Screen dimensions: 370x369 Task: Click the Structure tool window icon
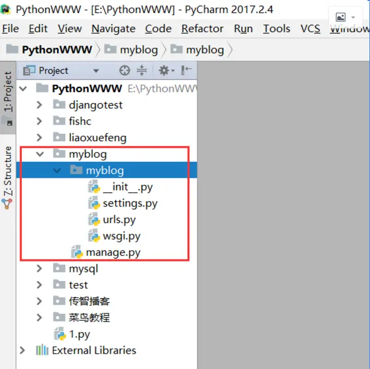[x=7, y=204]
